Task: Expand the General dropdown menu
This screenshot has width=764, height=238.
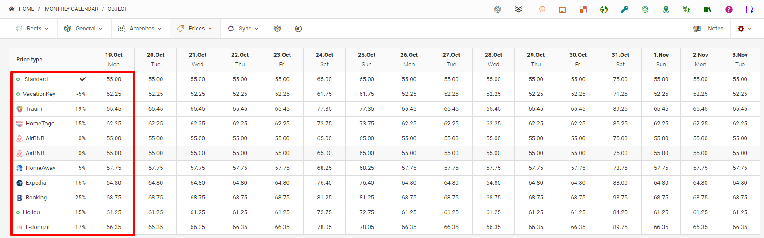Action: [x=84, y=29]
